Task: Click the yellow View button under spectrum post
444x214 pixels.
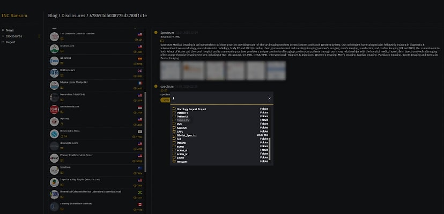Action: [165, 100]
